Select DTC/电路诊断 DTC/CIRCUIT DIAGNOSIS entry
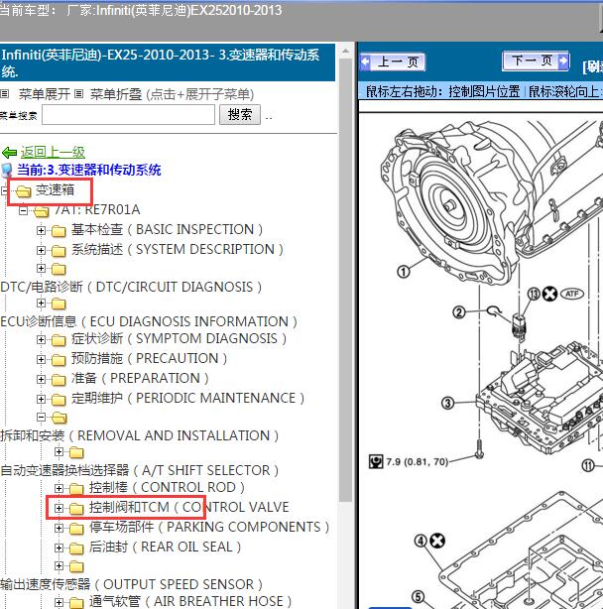This screenshot has width=603, height=609. (x=131, y=287)
